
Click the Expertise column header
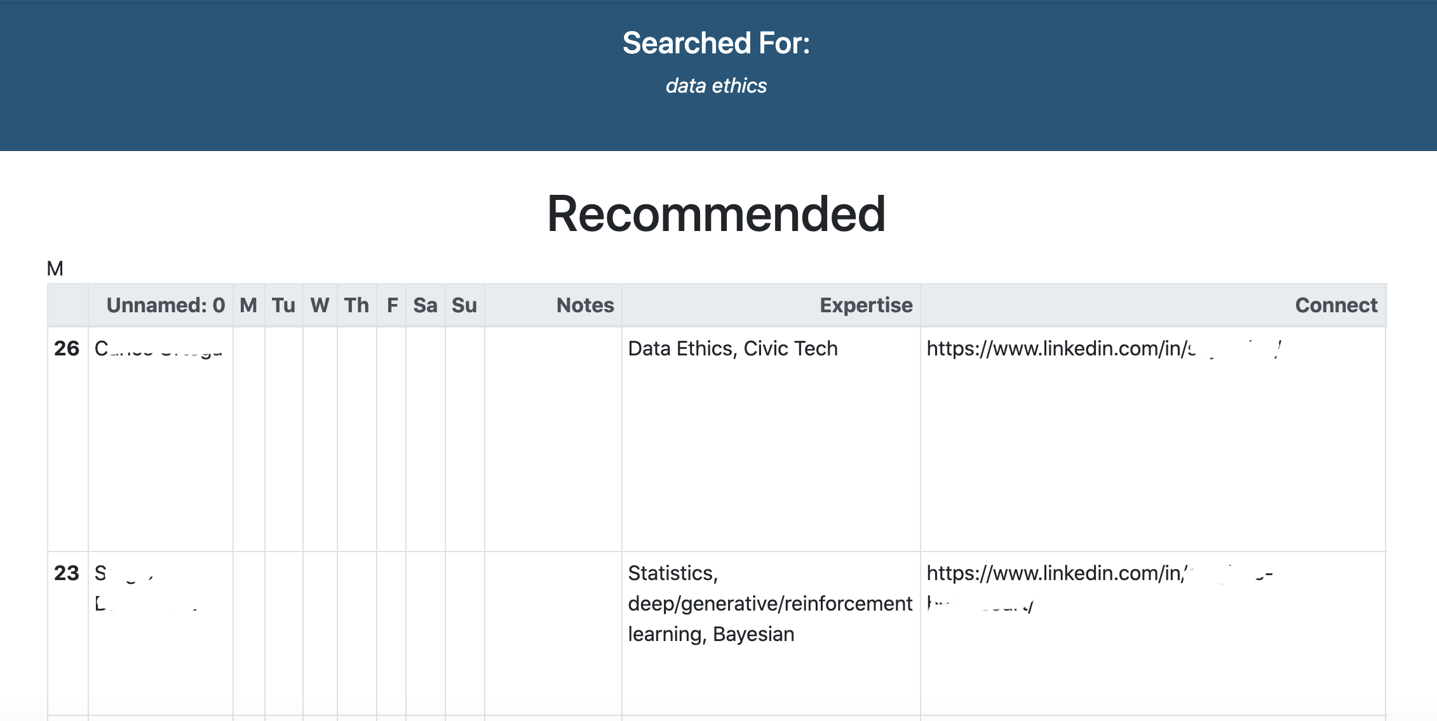pos(865,305)
